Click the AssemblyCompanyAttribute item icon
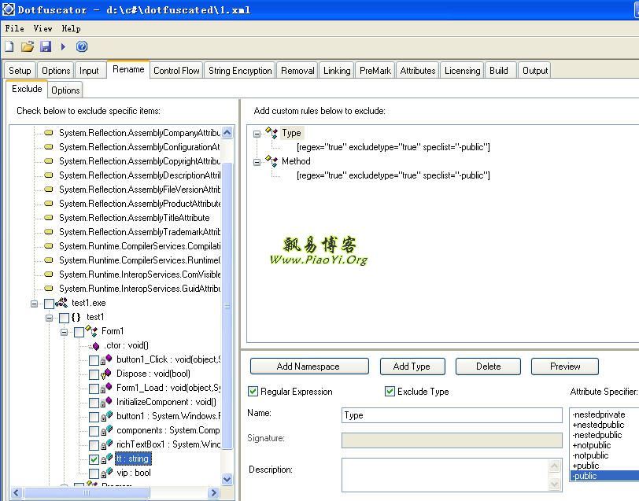This screenshot has height=501, width=639. click(x=49, y=132)
